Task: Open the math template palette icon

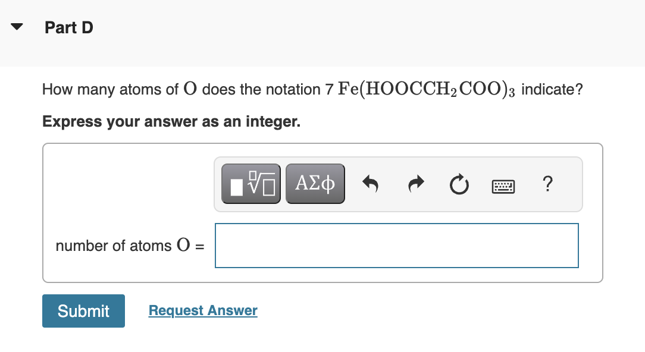Action: point(251,183)
